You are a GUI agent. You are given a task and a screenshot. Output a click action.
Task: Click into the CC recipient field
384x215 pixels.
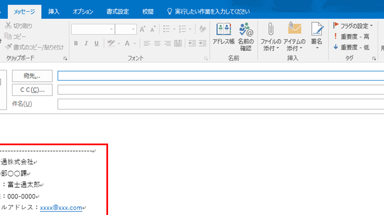point(221,90)
